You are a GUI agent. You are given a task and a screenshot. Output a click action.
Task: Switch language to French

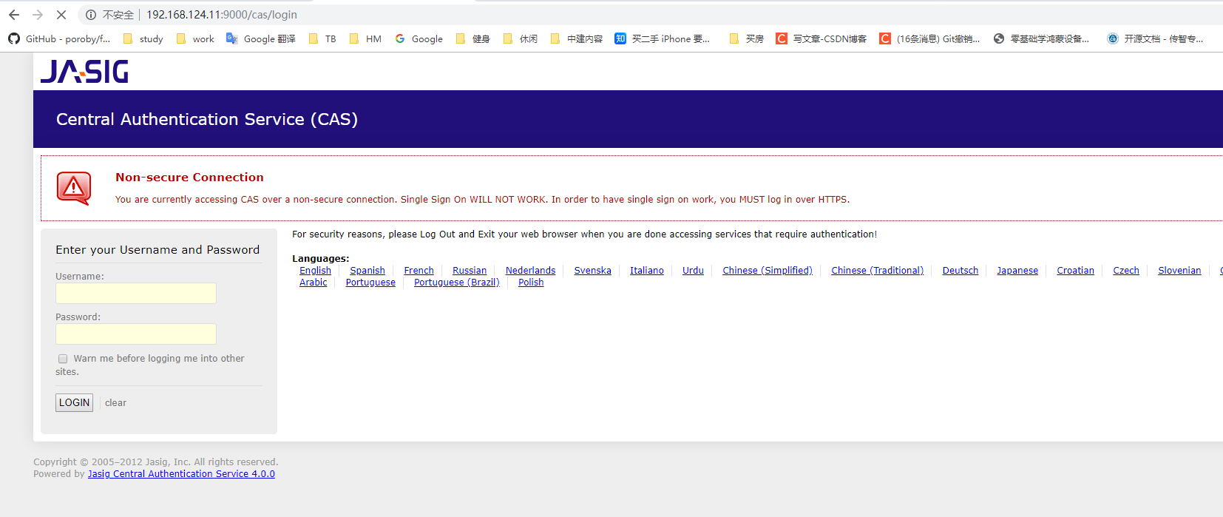pyautogui.click(x=419, y=271)
